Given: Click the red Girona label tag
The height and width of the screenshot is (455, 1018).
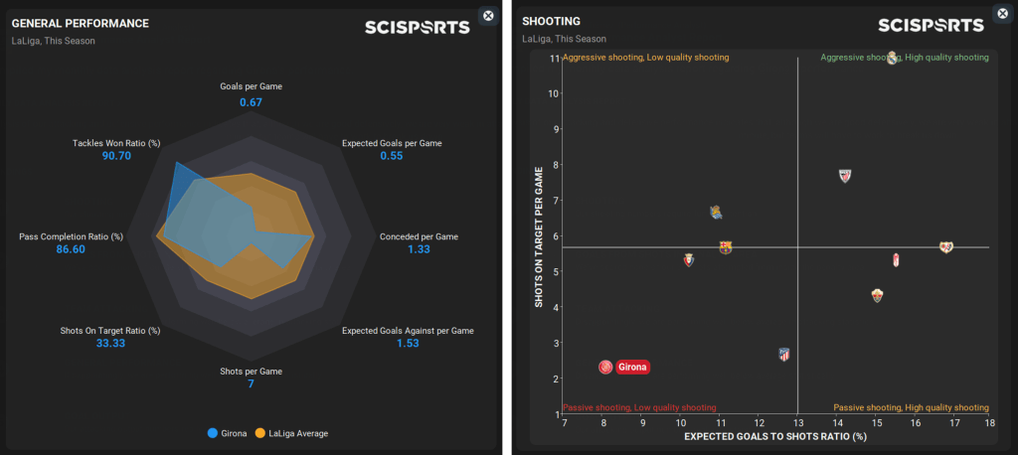Looking at the screenshot, I should [x=632, y=367].
